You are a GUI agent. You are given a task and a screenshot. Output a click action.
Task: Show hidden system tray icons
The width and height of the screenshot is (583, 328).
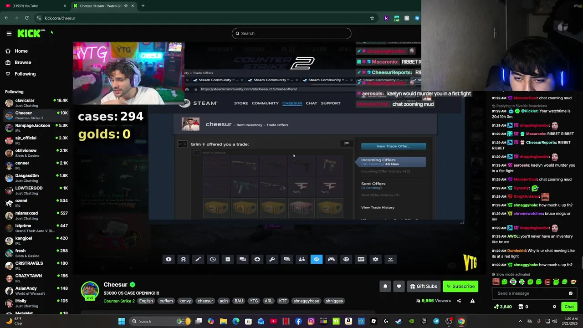(521, 321)
